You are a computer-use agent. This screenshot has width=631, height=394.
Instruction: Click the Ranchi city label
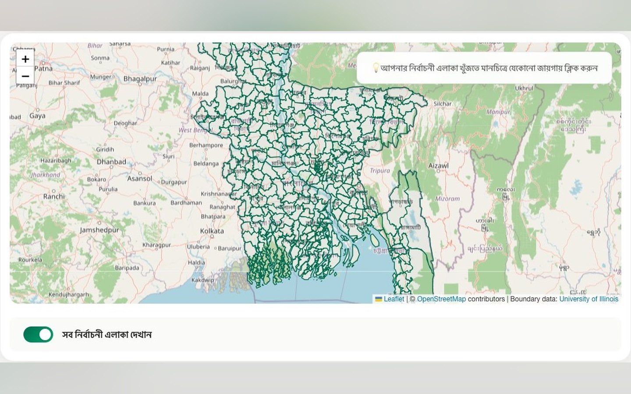[x=54, y=197]
